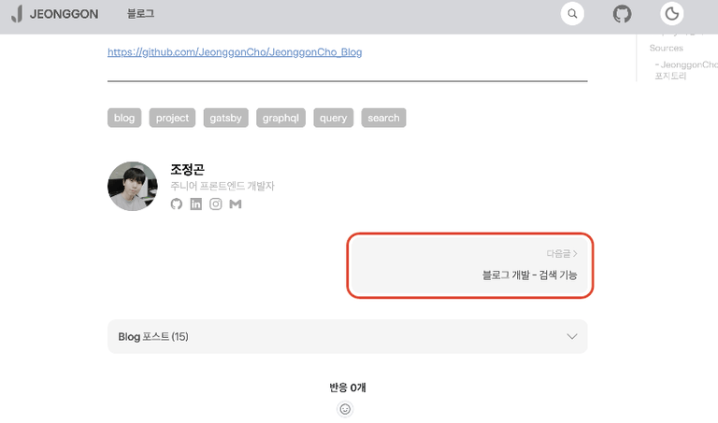Open the GitHub icon in header

pos(622,14)
